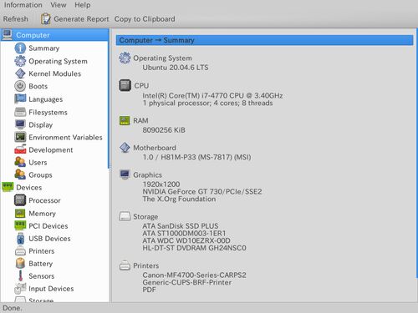Open Languages in the sidebar
This screenshot has width=418, height=313.
[46, 99]
